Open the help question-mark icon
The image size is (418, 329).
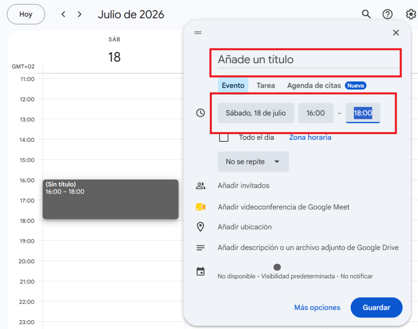pos(387,14)
